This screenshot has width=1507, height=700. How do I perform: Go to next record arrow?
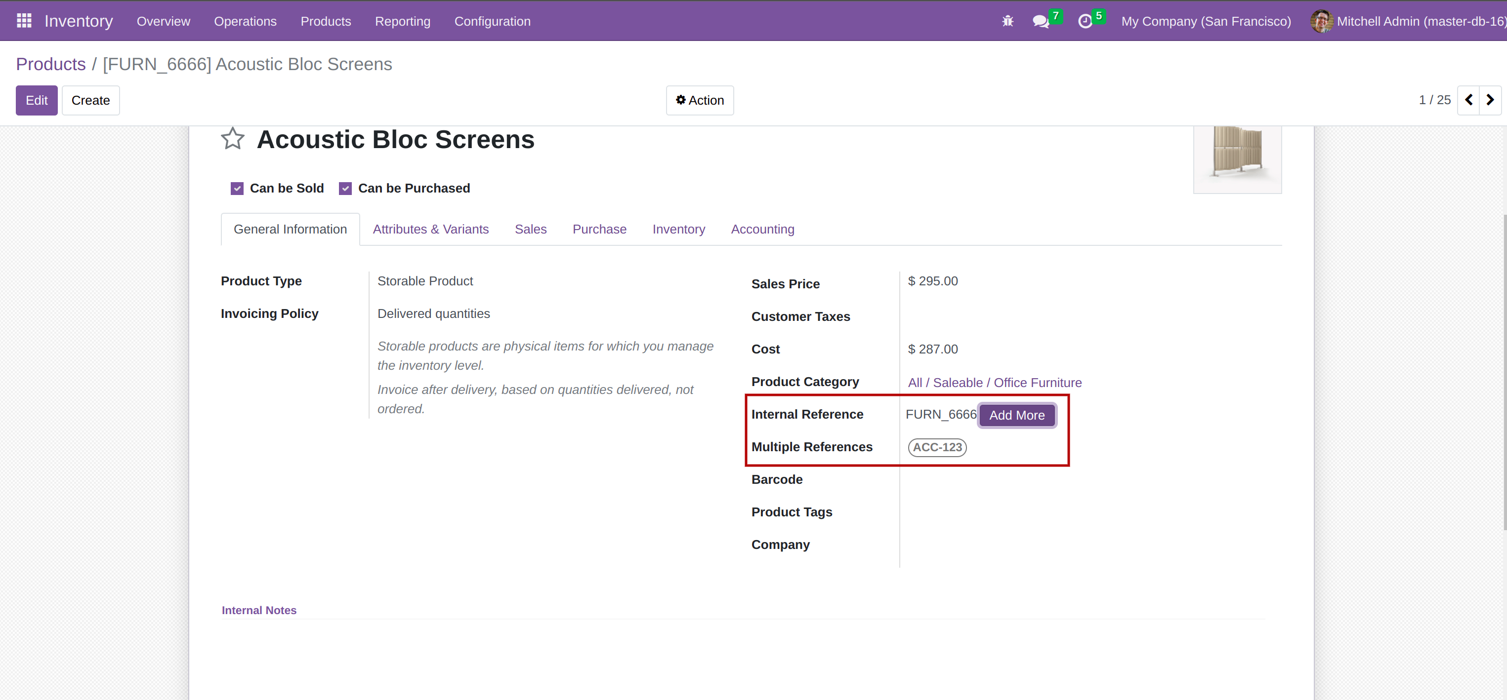[1490, 100]
